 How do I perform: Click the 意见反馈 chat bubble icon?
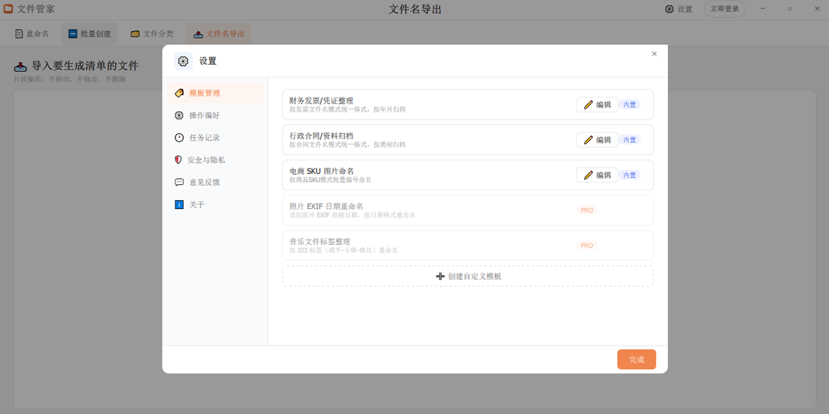pos(180,182)
